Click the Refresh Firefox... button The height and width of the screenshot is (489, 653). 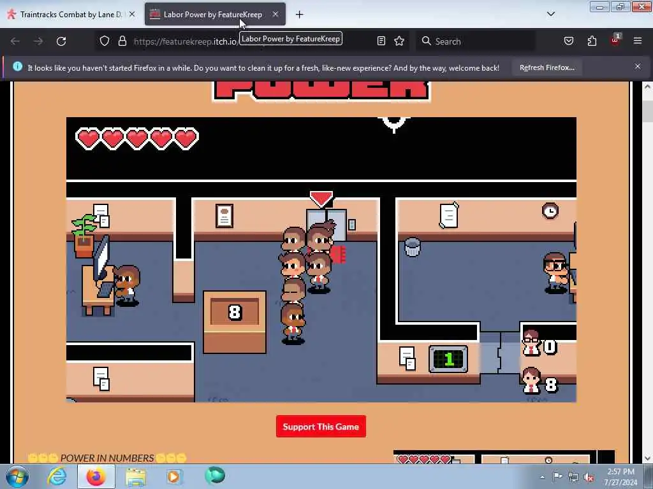(547, 67)
